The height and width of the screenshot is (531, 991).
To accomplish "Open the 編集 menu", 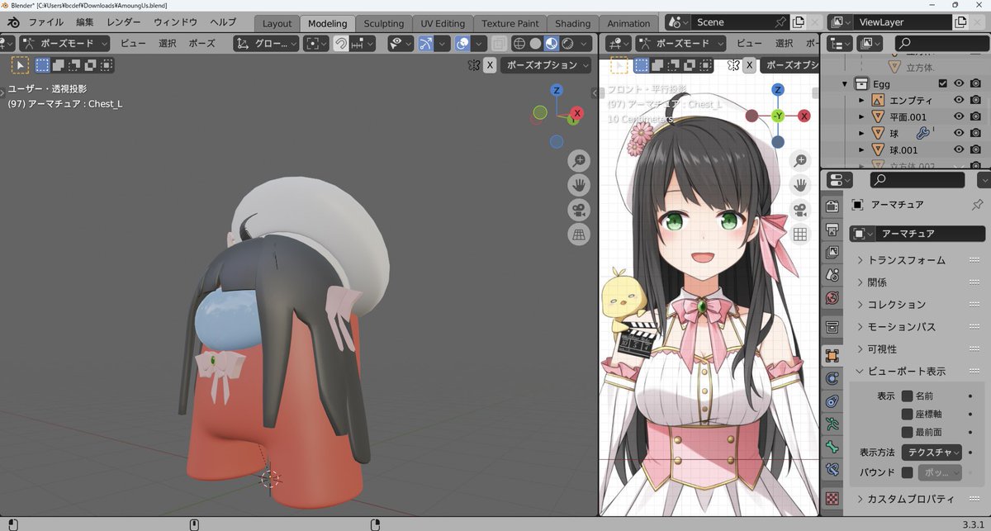I will [x=85, y=23].
